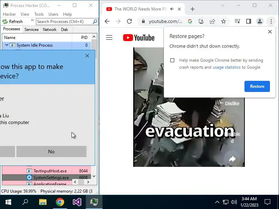Click Restore in the Restore pages bubble
The height and width of the screenshot is (209, 279).
pyautogui.click(x=257, y=86)
